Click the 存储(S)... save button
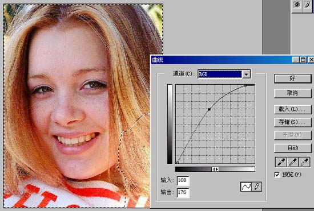314x211 pixels. point(292,122)
